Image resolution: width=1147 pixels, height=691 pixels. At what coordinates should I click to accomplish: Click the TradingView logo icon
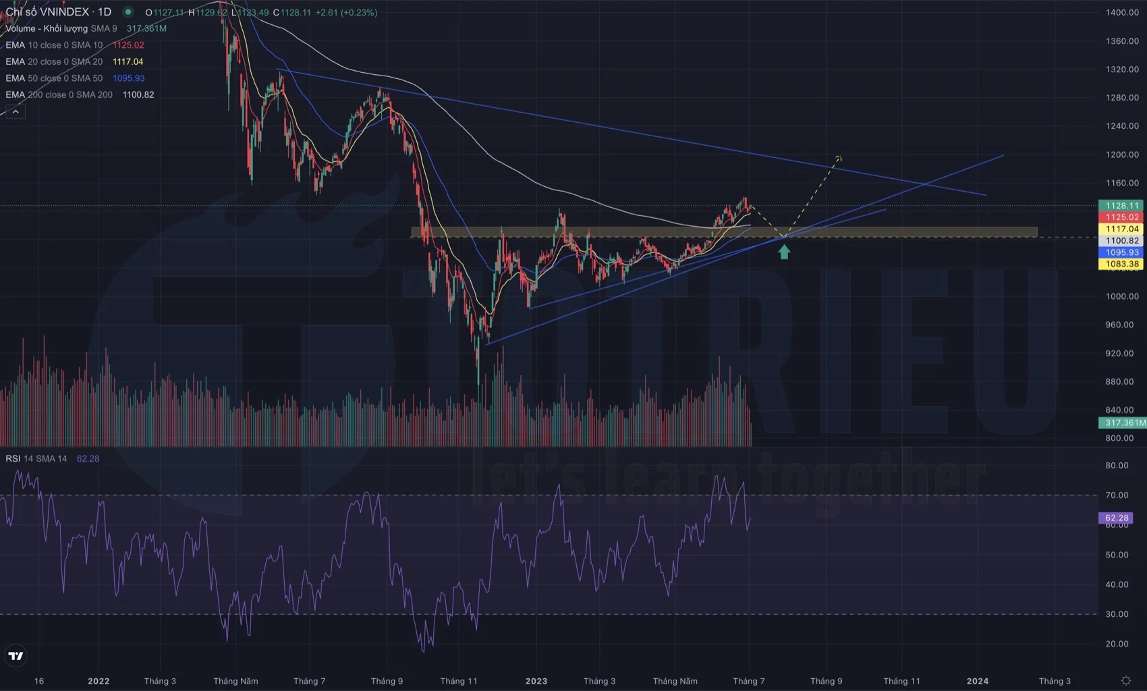[16, 655]
